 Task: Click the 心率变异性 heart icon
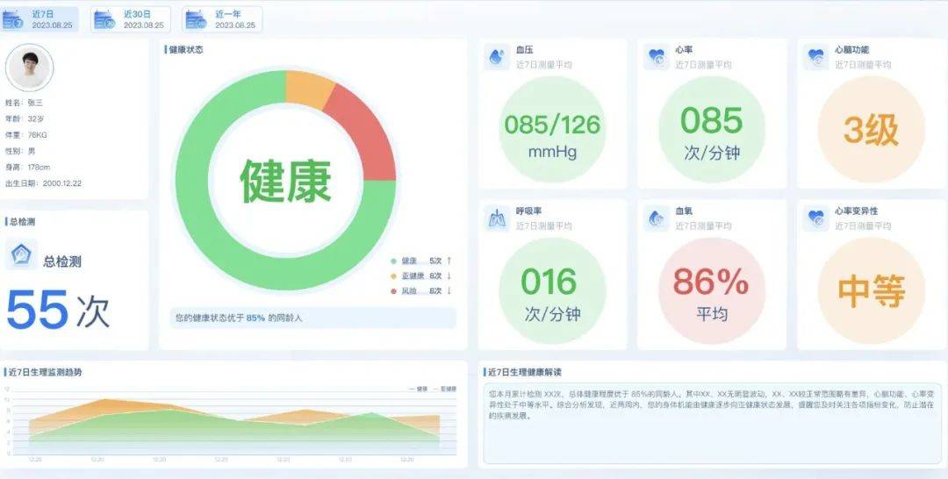pos(815,218)
